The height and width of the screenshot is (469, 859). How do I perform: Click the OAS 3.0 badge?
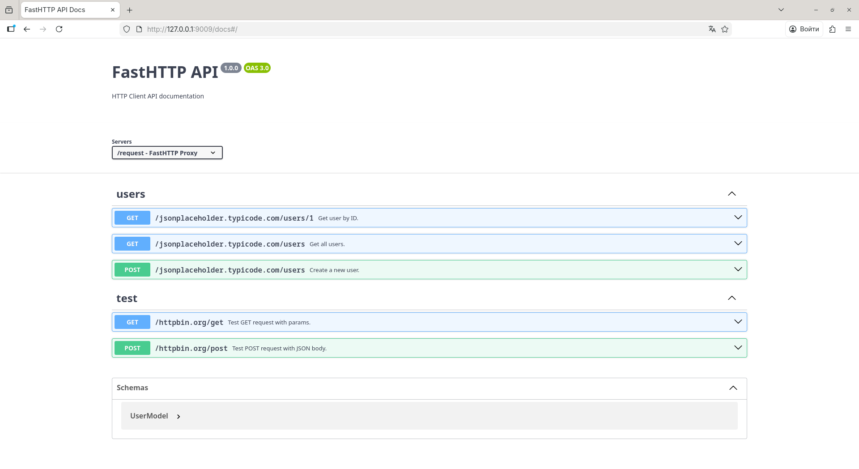[x=257, y=68]
